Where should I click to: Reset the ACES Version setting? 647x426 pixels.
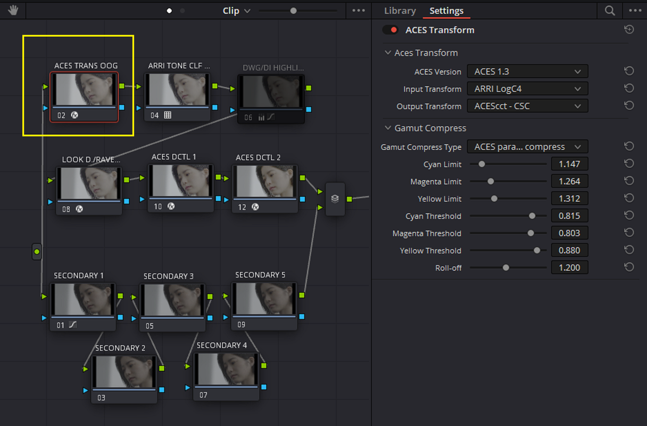(629, 71)
